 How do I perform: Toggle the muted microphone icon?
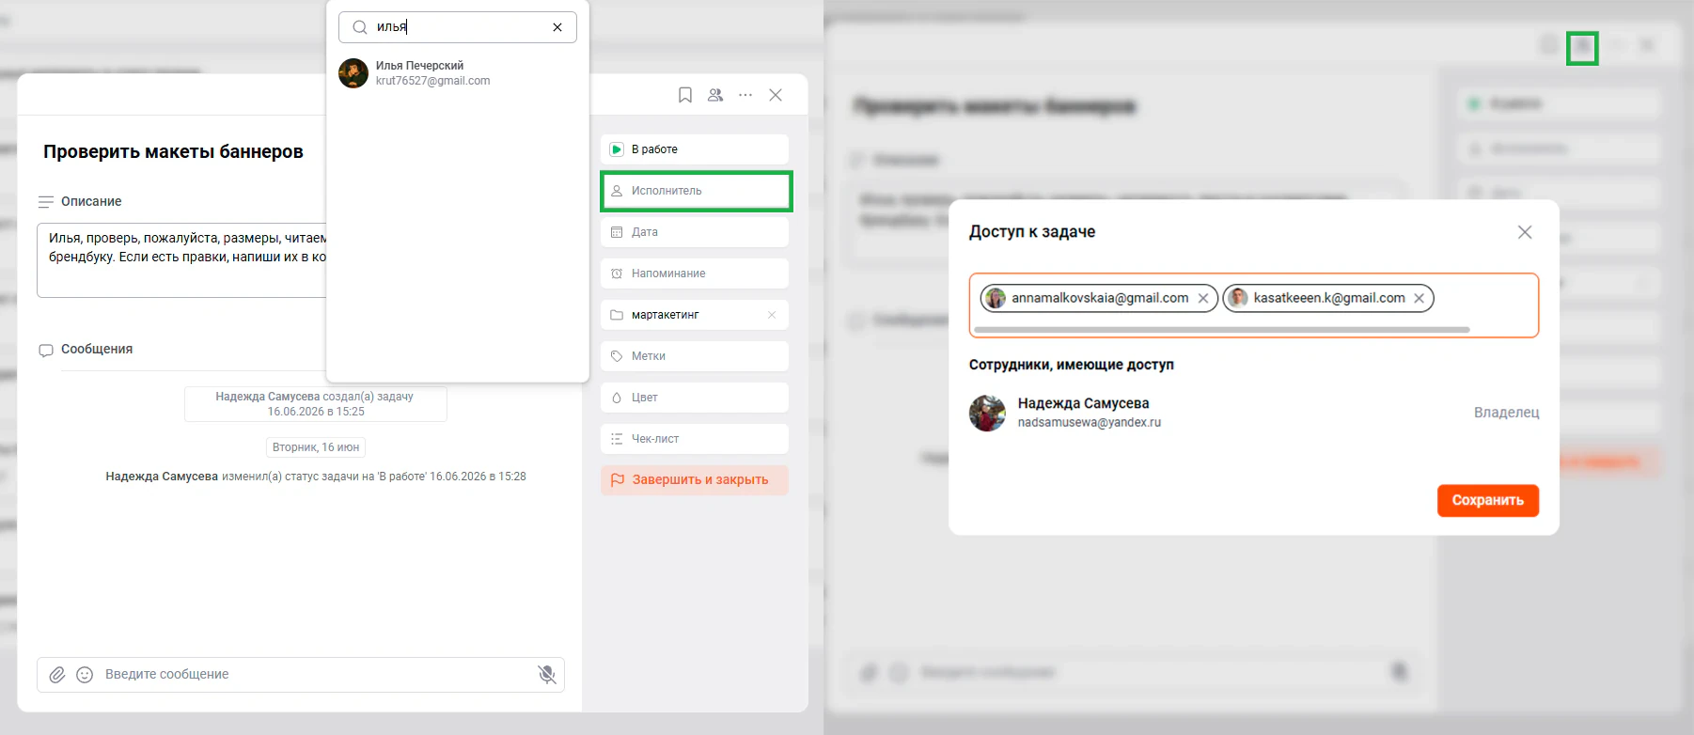pyautogui.click(x=547, y=675)
